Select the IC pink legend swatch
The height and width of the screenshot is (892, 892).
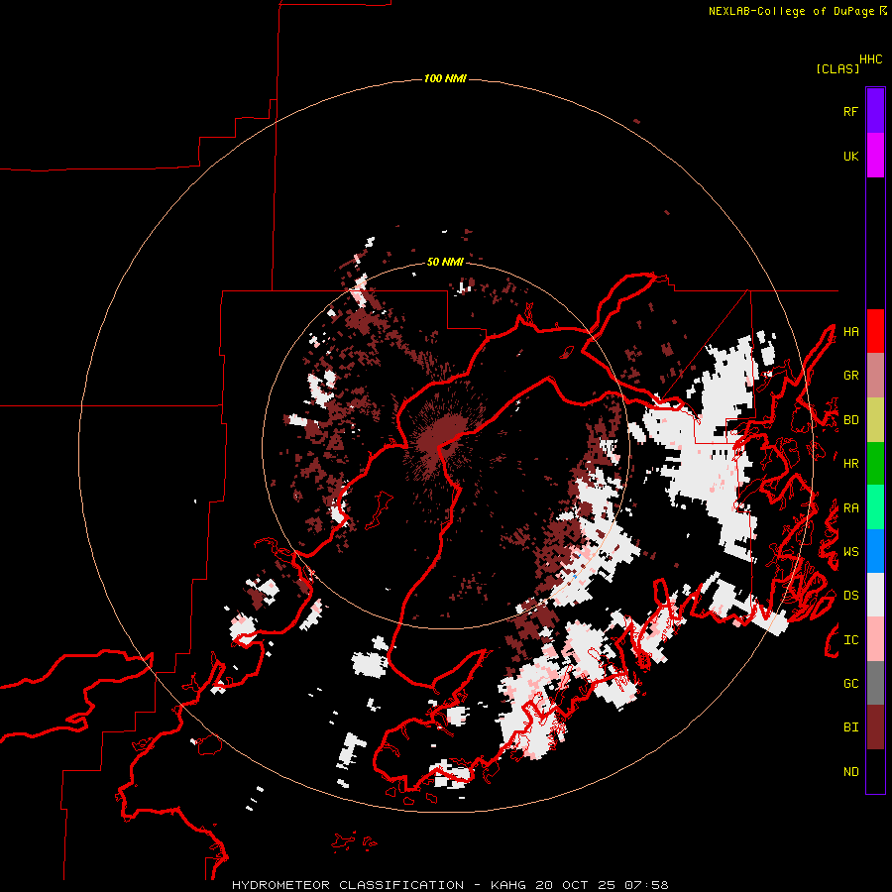tap(875, 639)
